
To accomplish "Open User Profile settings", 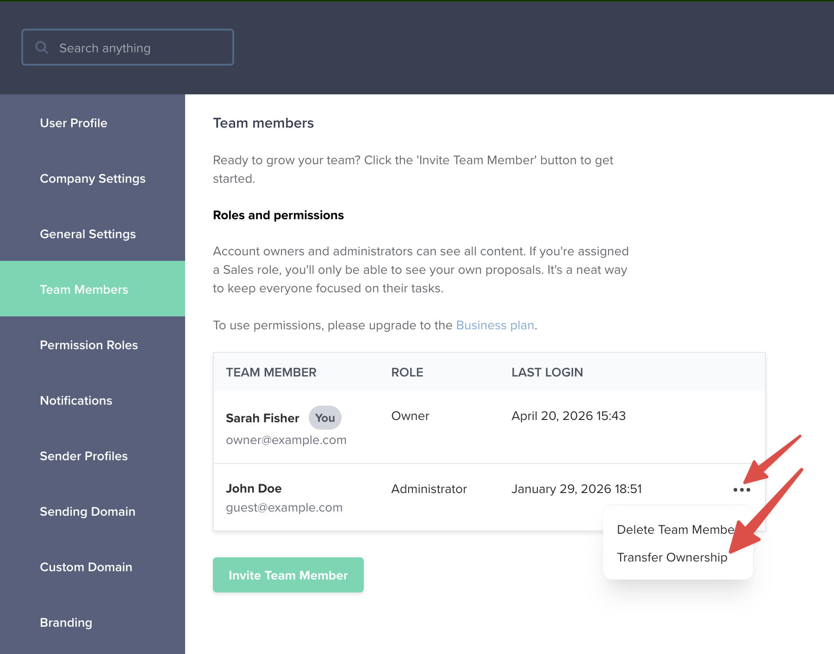I will click(x=74, y=123).
